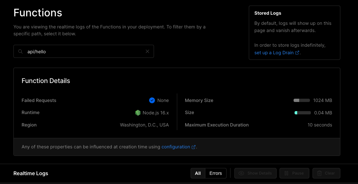
Task: Click the trash icon in the Clear button
Action: click(319, 173)
